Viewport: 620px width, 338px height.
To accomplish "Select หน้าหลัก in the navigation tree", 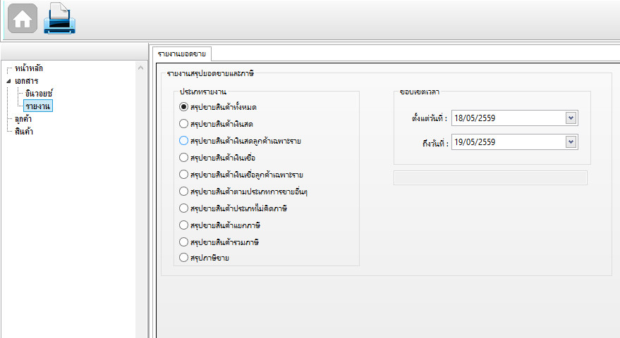I will [x=29, y=68].
